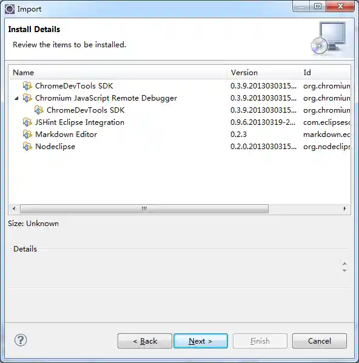Click the Markdown Editor feature icon
Viewport: 359px width, 363px height.
click(x=27, y=135)
